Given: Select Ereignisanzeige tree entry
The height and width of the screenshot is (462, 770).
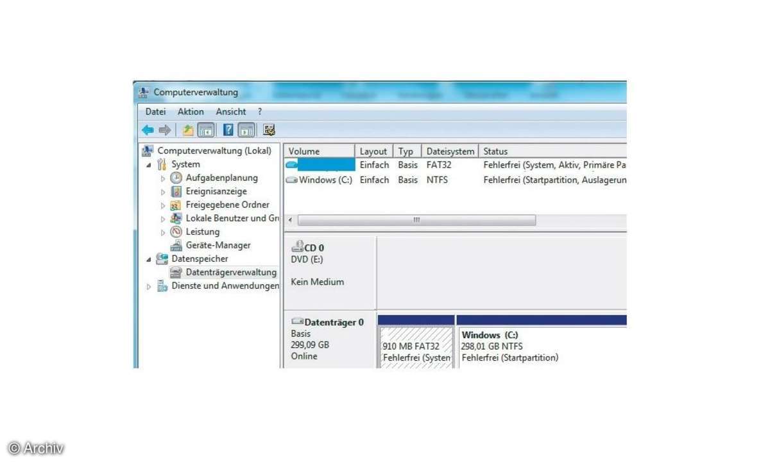Looking at the screenshot, I should [x=216, y=192].
